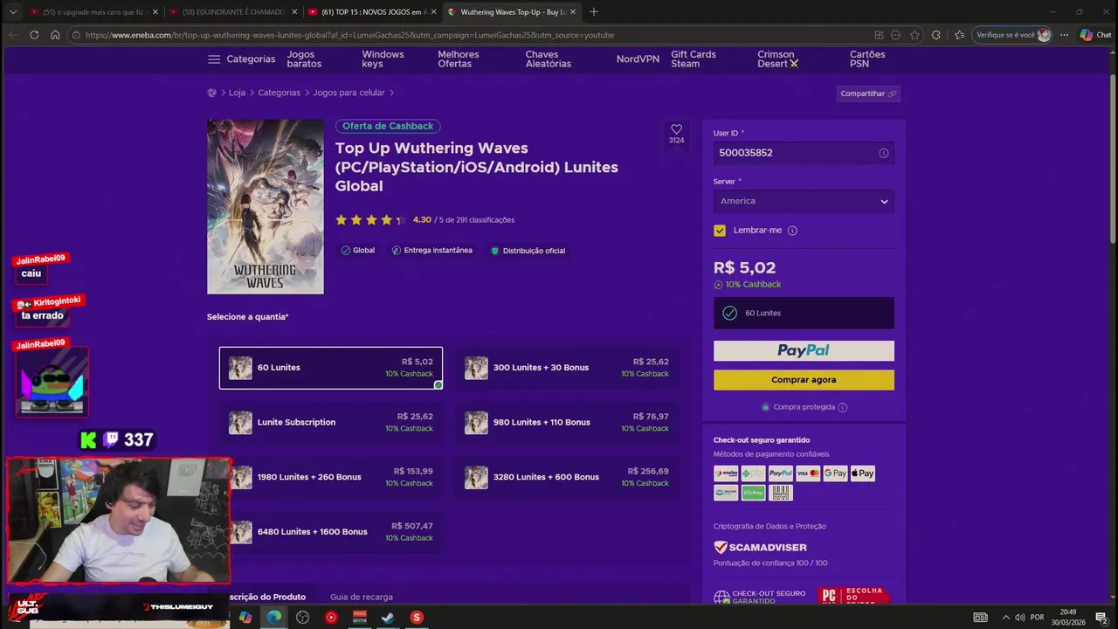Open the Jogos baratos menu

[304, 59]
